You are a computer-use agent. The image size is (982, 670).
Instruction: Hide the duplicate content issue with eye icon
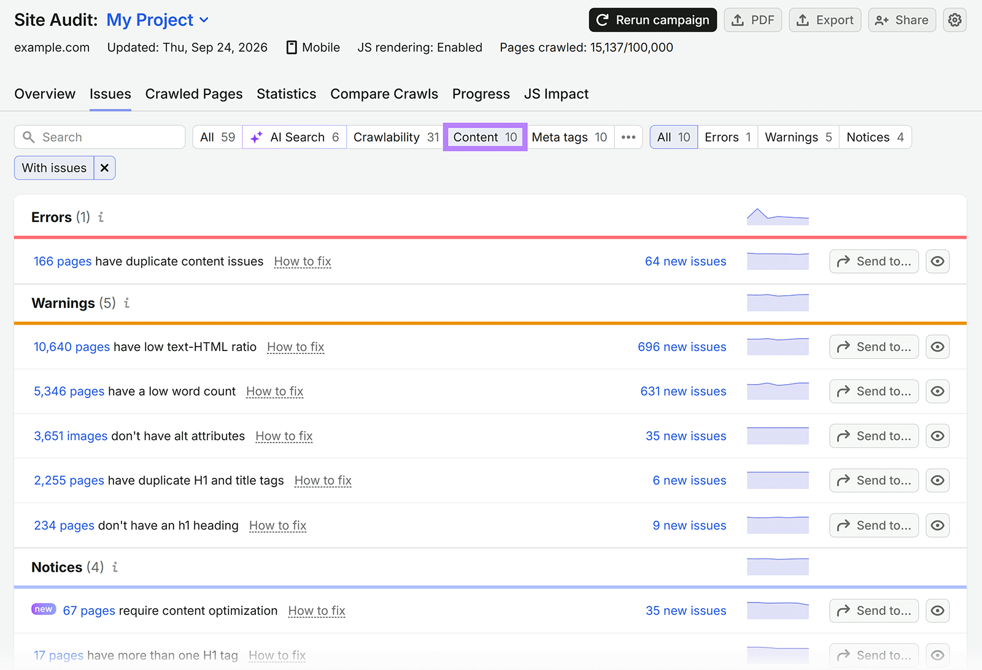click(x=937, y=261)
